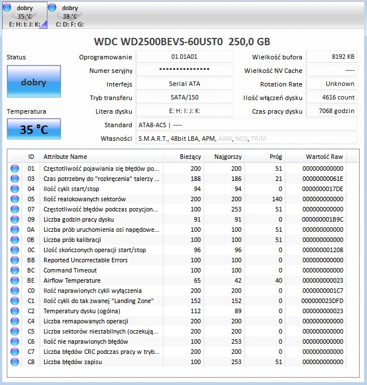Image resolution: width=367 pixels, height=385 pixels.
Task: Click the status orb of attribute C8
Action: pyautogui.click(x=15, y=362)
